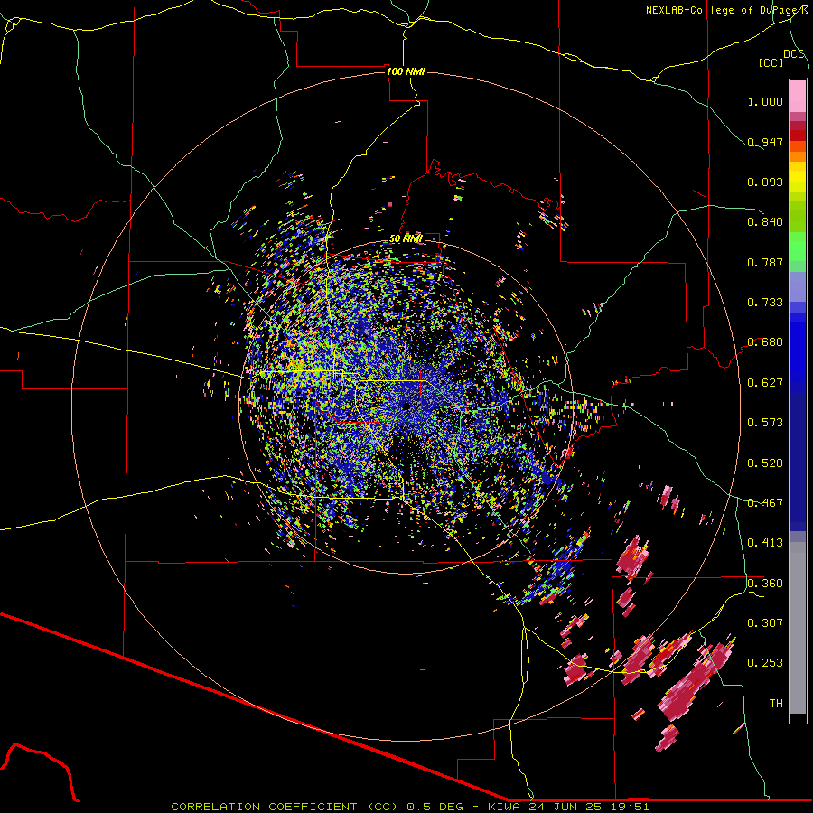Click the 0.787 scale value
813x813 pixels.
pos(765,262)
